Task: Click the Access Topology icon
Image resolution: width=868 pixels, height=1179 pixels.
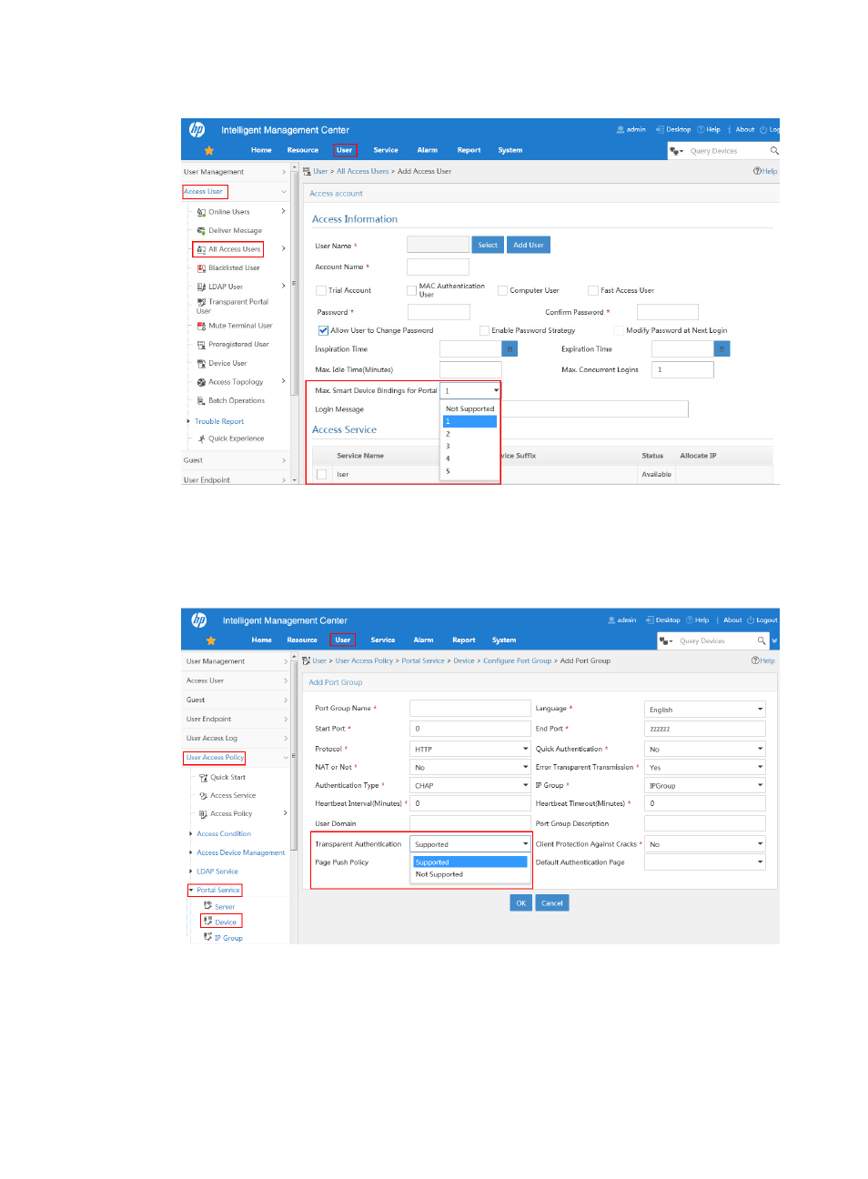Action: [201, 382]
